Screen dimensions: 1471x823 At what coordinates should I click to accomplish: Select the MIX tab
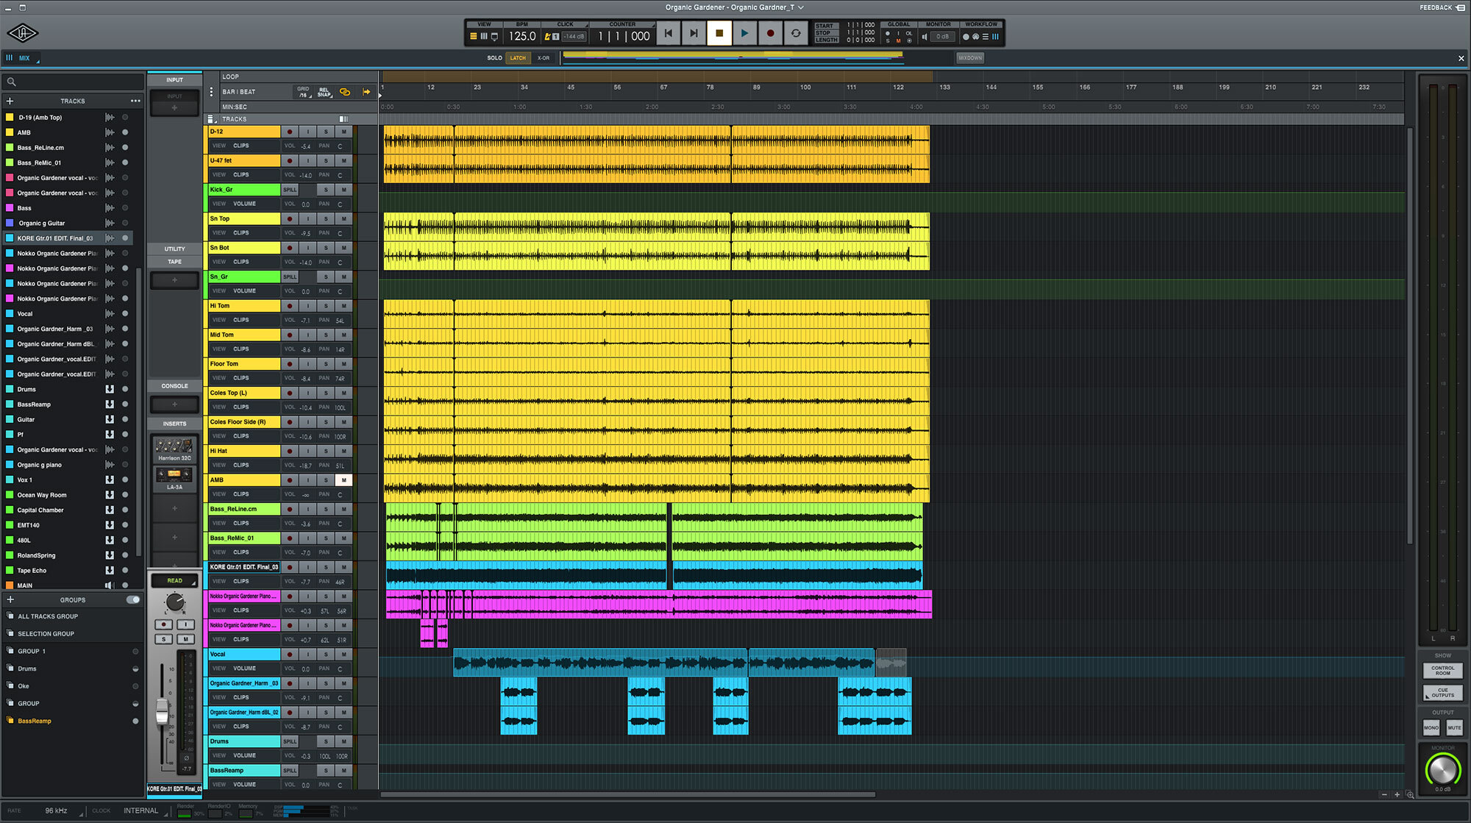click(x=24, y=58)
